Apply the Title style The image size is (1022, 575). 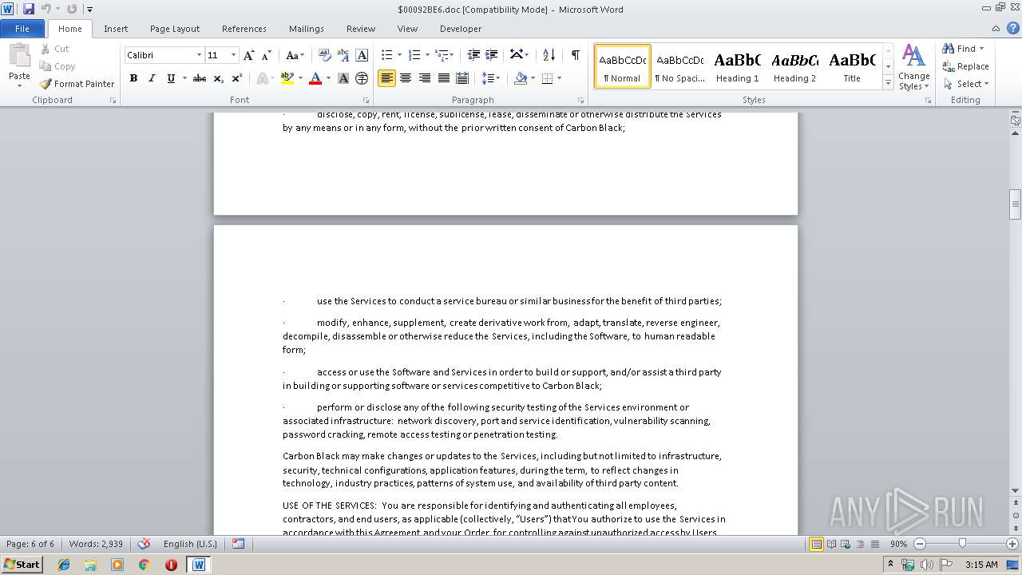pos(852,66)
